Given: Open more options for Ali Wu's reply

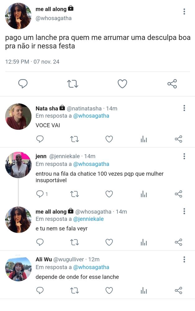Looking at the screenshot, I should point(184,259).
